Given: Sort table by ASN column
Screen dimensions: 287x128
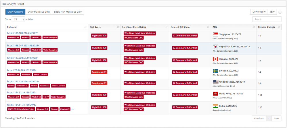Looking at the screenshot, I should 234,27.
